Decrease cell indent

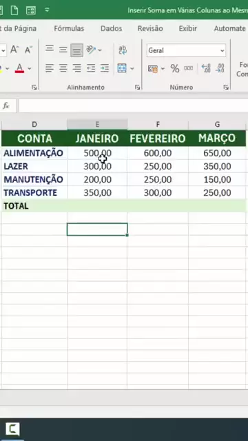click(x=91, y=68)
